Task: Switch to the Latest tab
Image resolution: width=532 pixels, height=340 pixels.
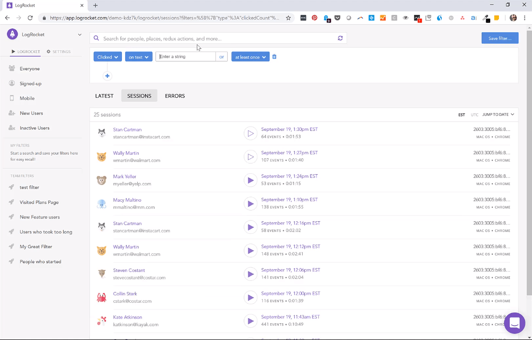Action: click(x=104, y=96)
